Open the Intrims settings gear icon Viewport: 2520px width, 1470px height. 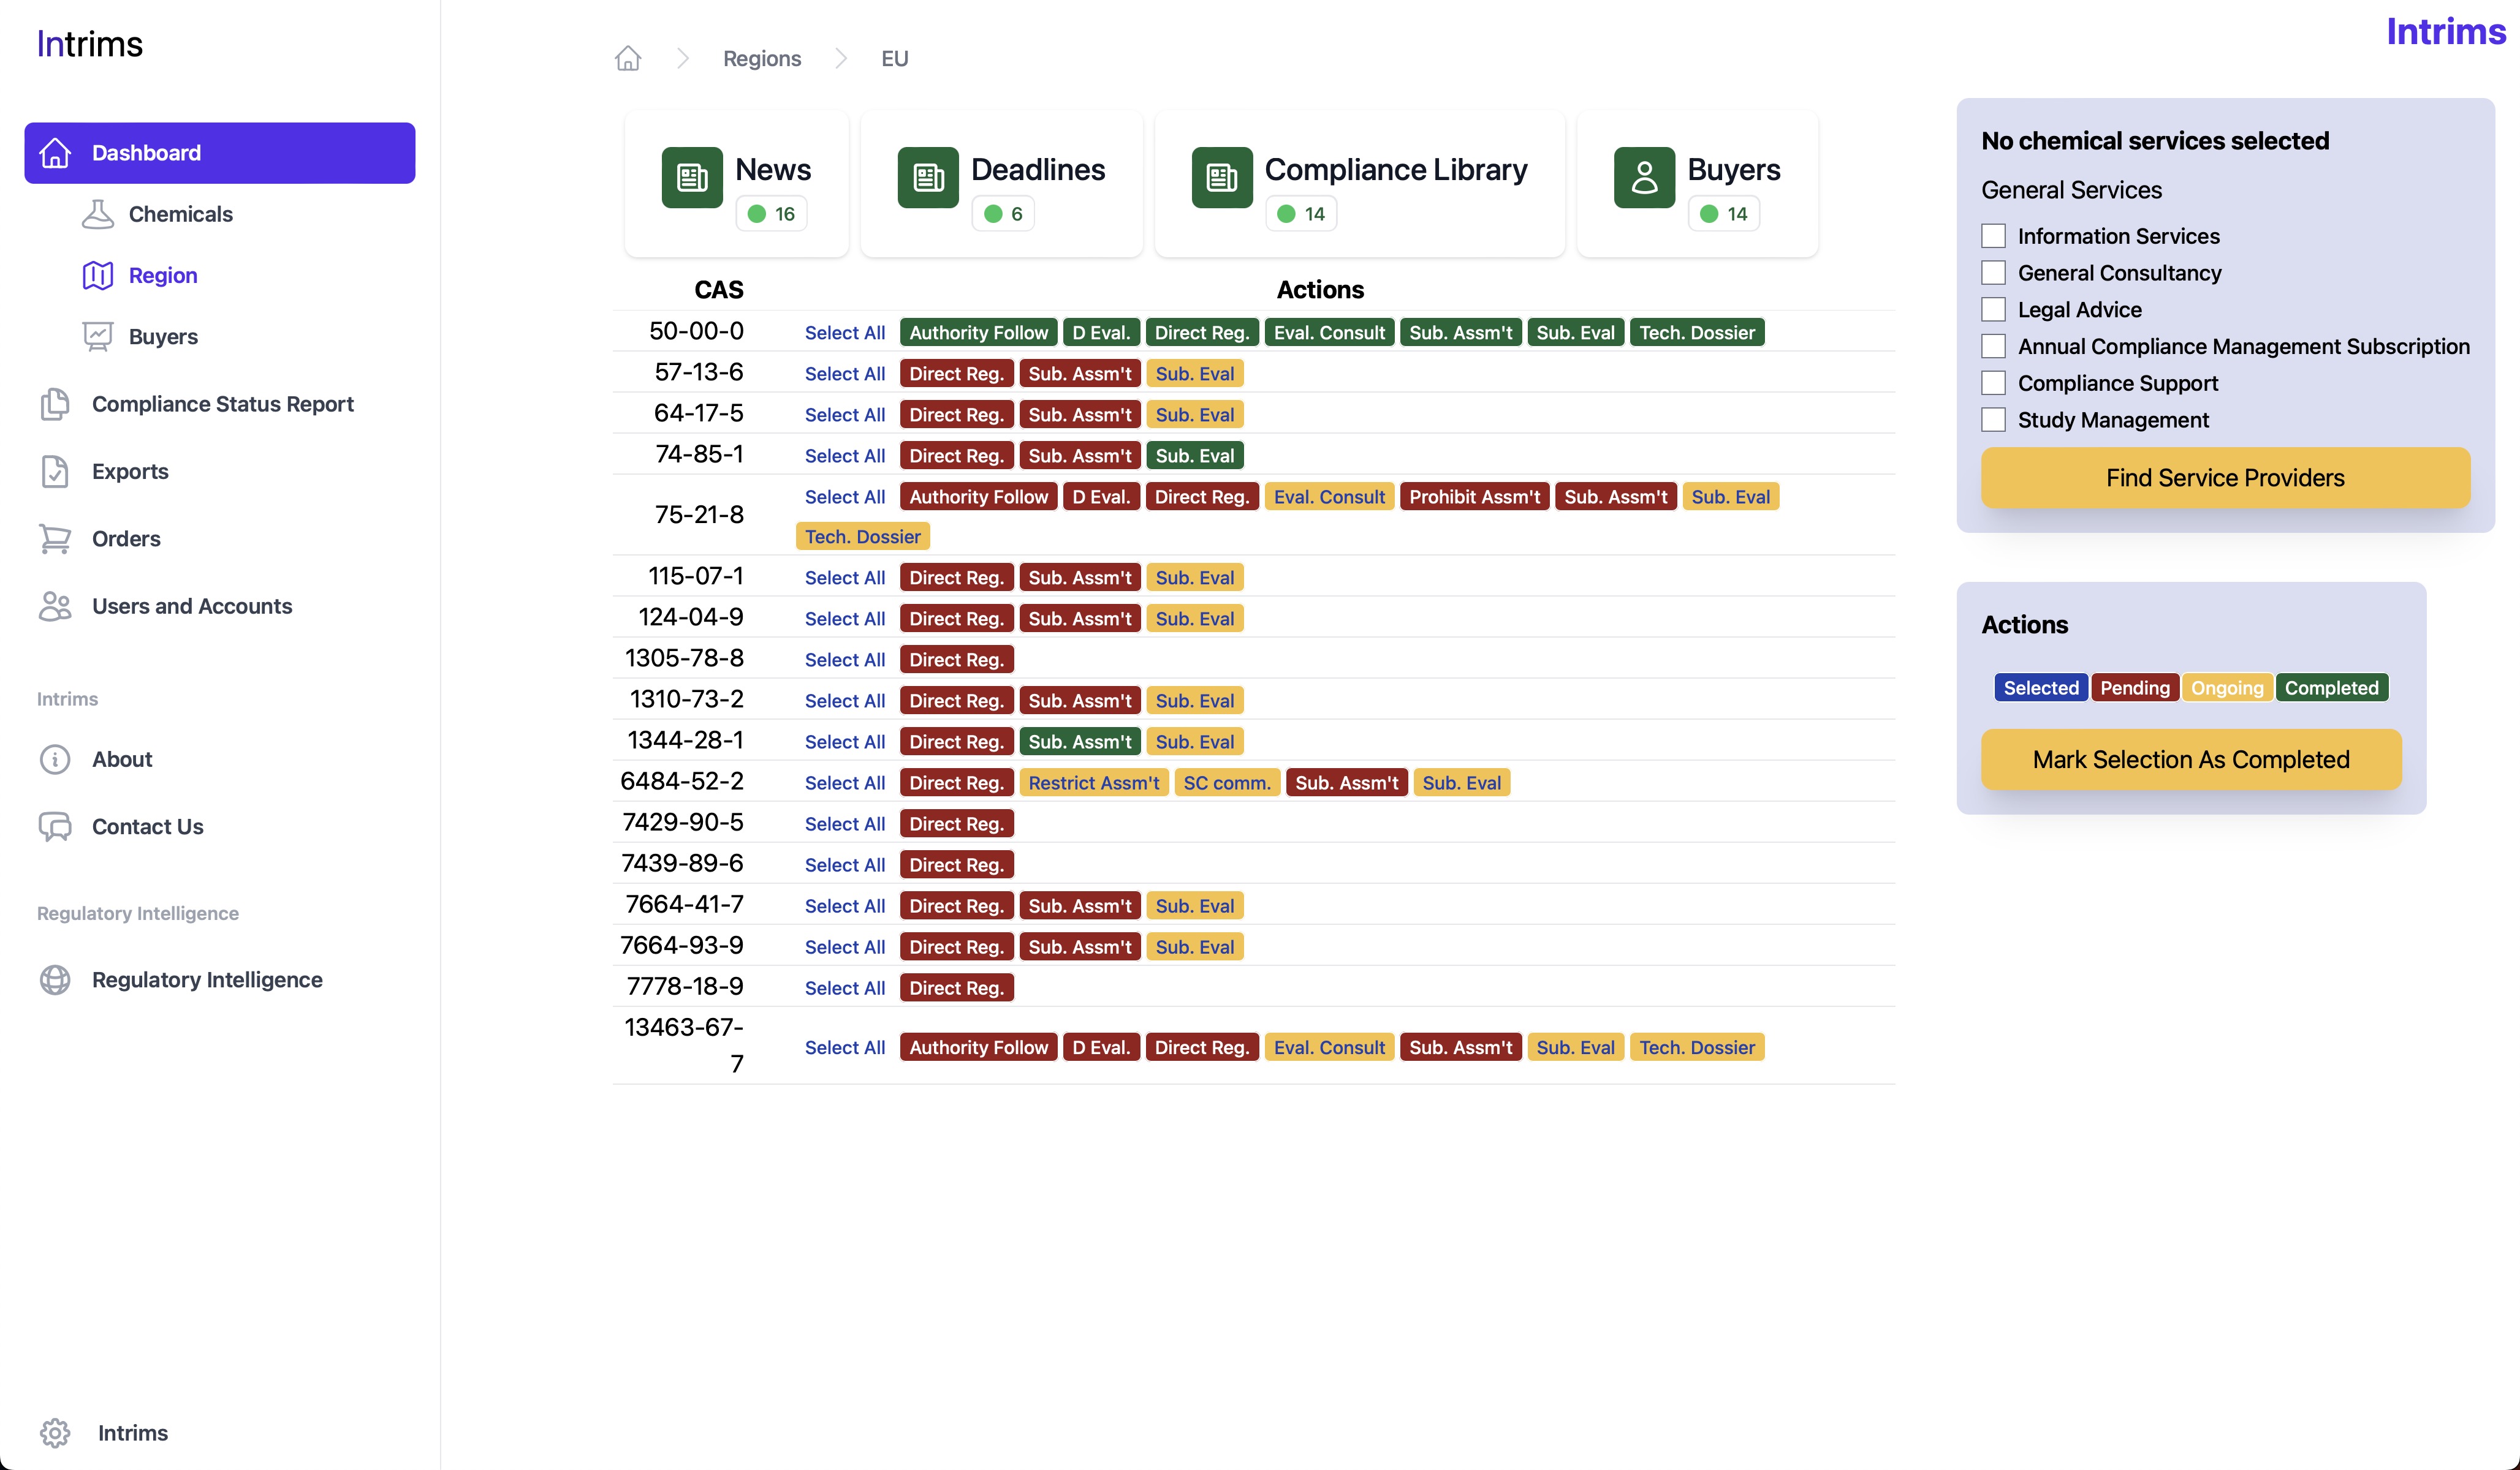click(x=55, y=1432)
